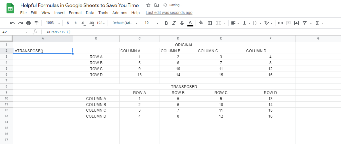Click the Borders grid icon
The width and height of the screenshot is (341, 144).
[x=210, y=23]
